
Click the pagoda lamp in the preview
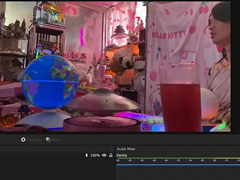click(x=119, y=34)
